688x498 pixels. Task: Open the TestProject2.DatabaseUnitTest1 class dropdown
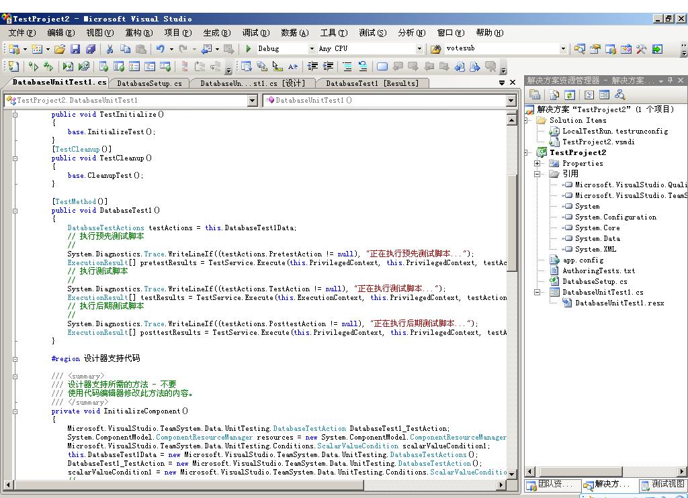(252, 101)
